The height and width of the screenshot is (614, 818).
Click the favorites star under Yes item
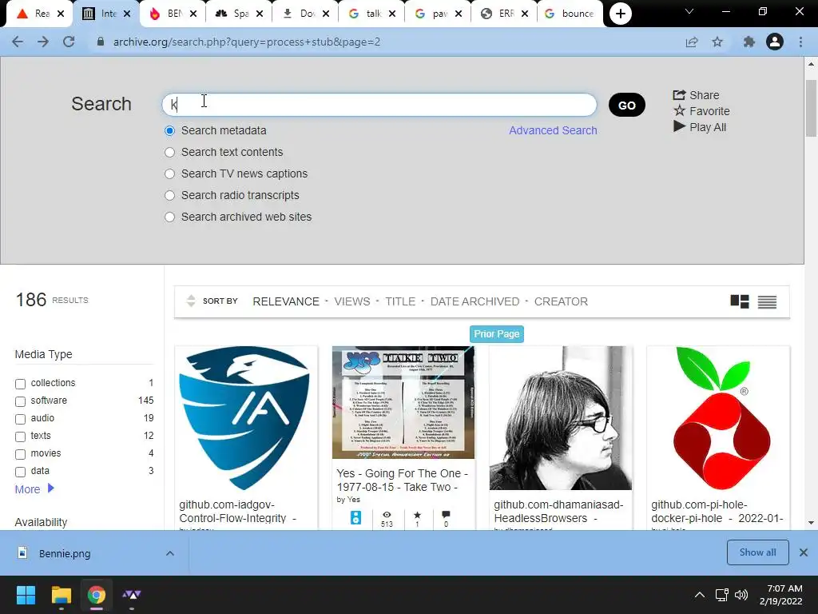tap(417, 515)
